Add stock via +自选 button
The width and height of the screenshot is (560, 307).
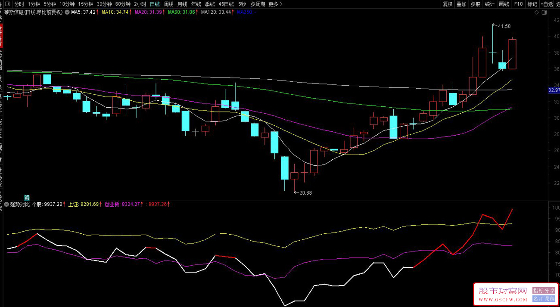546,4
